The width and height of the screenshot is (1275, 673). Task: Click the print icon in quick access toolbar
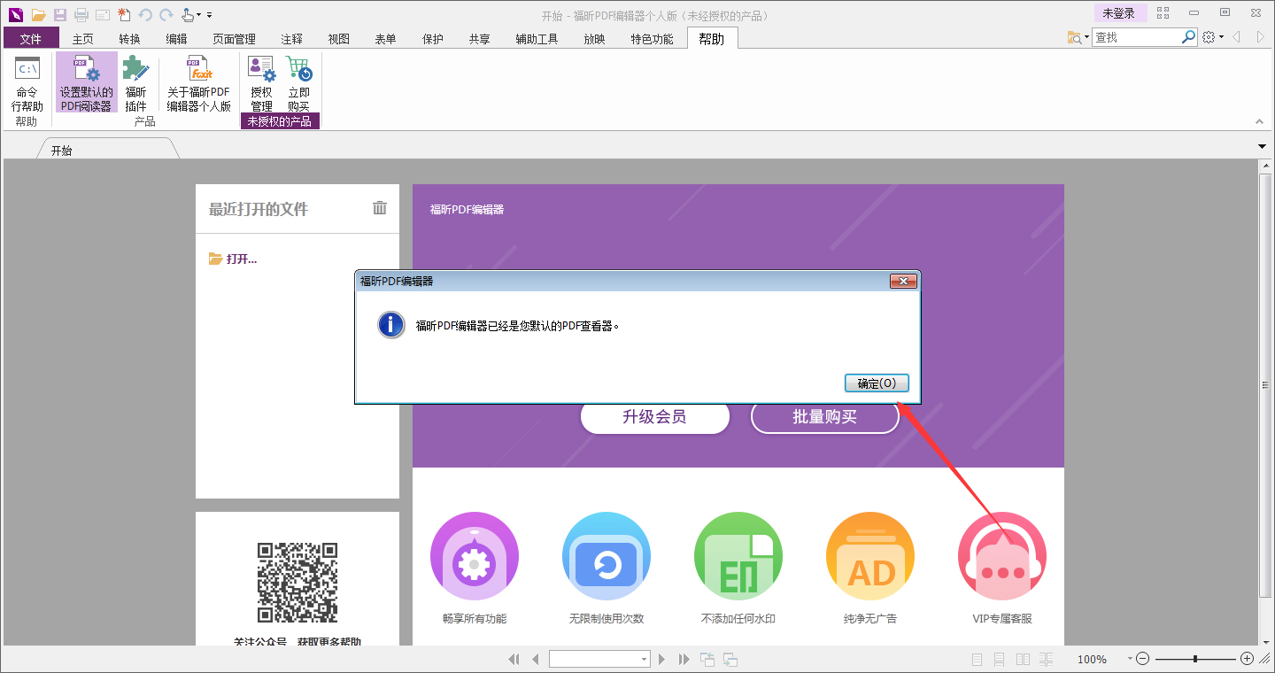click(80, 14)
